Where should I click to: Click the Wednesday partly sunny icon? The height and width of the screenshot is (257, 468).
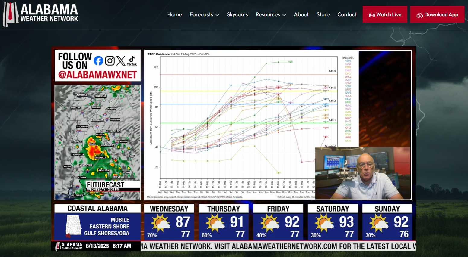pos(161,223)
